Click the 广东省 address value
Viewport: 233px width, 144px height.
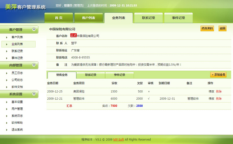[75, 50]
